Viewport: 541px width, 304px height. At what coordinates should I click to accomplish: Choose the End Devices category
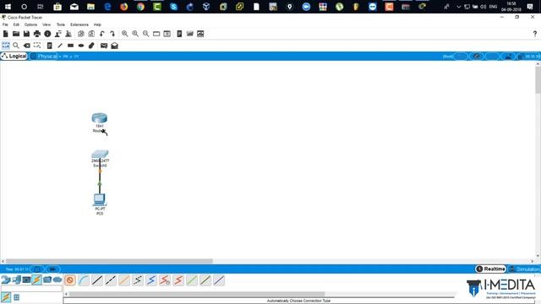[x=16, y=280]
